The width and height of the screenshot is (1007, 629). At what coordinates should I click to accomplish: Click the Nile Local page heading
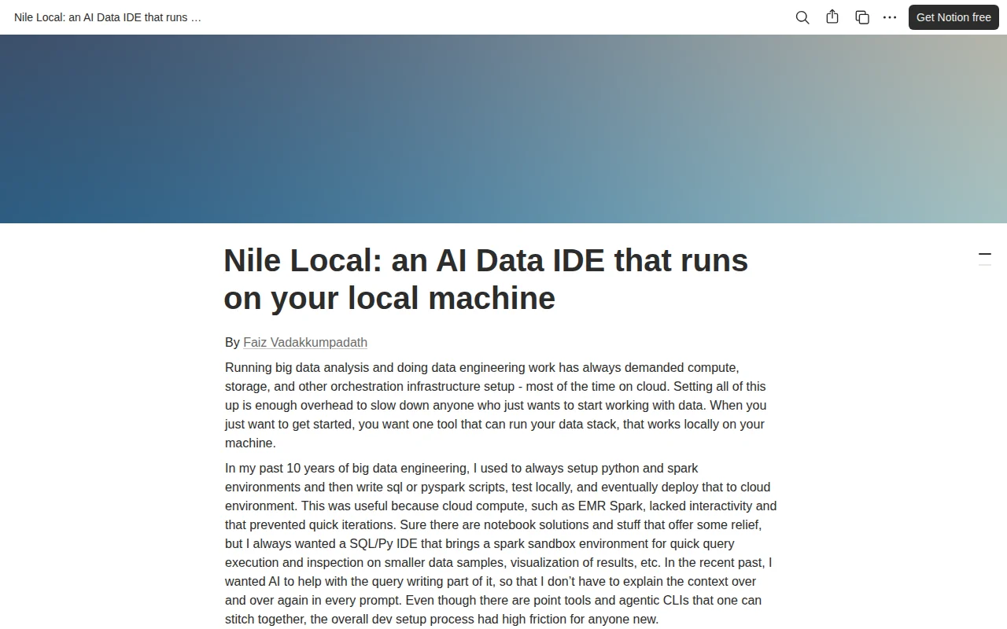click(x=485, y=279)
